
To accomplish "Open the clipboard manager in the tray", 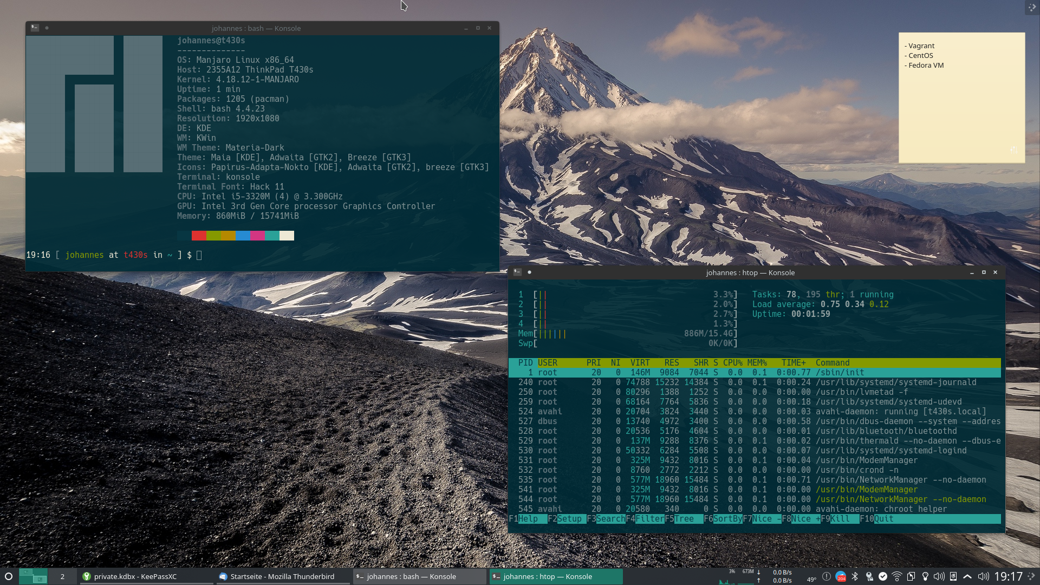I will (912, 576).
